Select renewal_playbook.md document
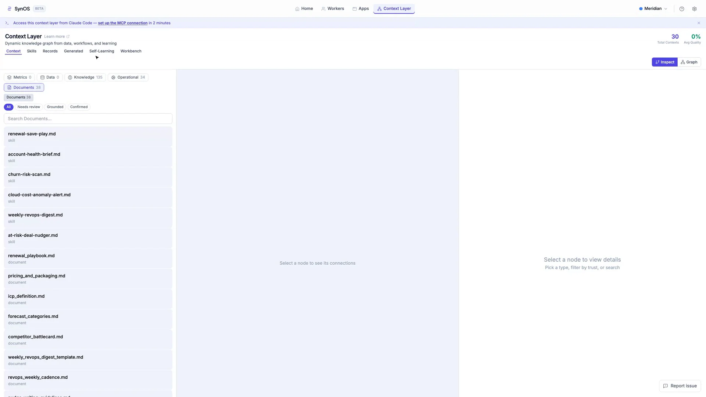This screenshot has height=397, width=706. 88,258
